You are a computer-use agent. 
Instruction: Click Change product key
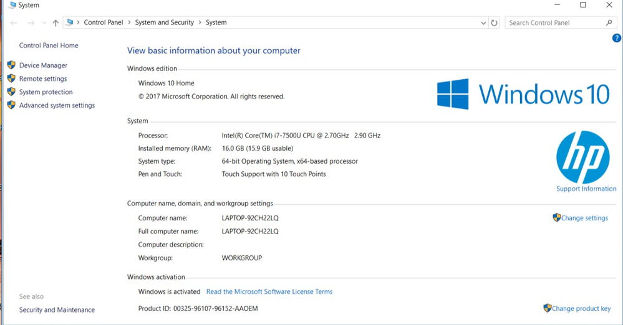tap(581, 308)
